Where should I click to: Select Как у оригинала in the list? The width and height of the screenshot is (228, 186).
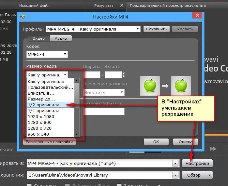point(51,82)
